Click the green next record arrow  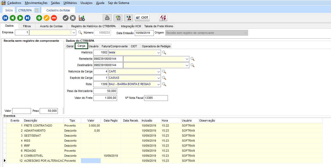20,18
